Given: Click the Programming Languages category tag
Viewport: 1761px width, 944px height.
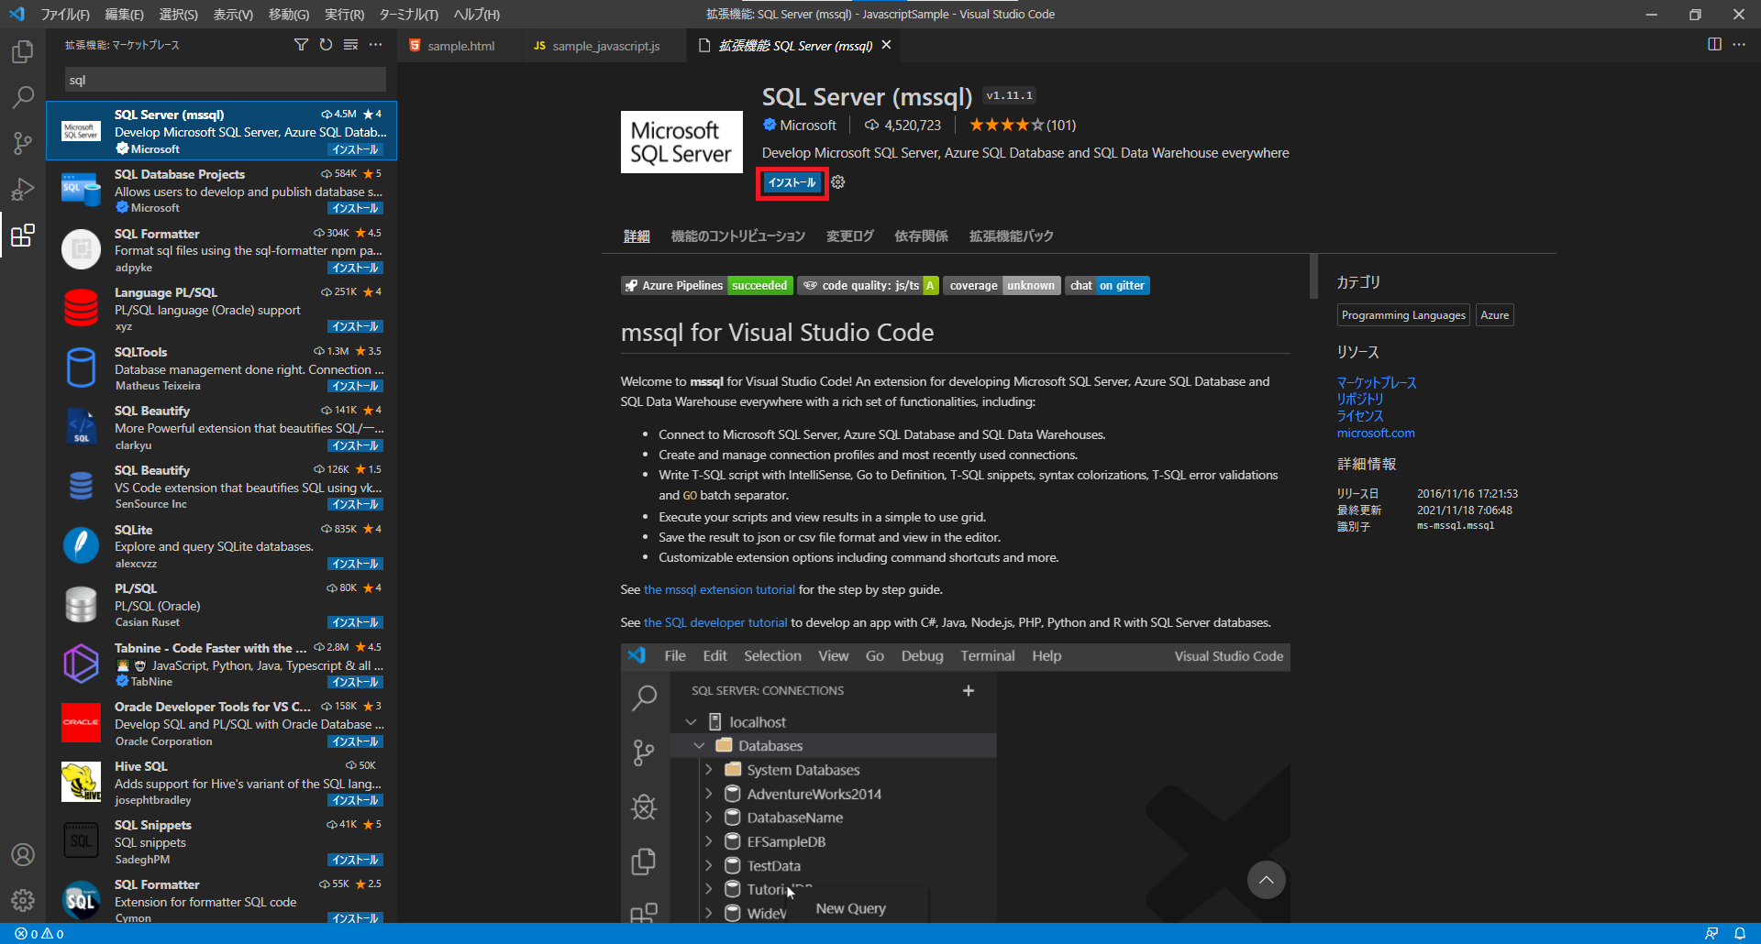Looking at the screenshot, I should coord(1403,315).
